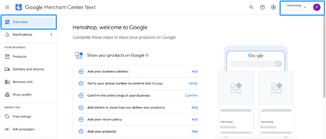Click Confirm for the online shop
The image size is (326, 139).
point(192,96)
